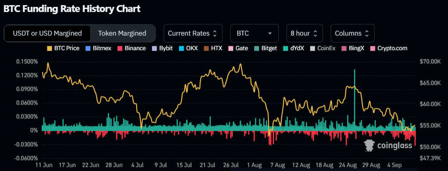Viewport: 448px width, 171px height.
Task: Click the BingX legend color icon
Action: (x=344, y=48)
